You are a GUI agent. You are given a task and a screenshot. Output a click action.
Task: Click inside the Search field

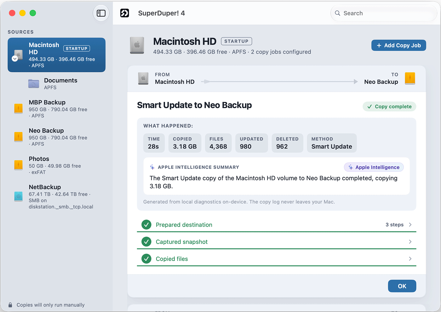pos(384,13)
